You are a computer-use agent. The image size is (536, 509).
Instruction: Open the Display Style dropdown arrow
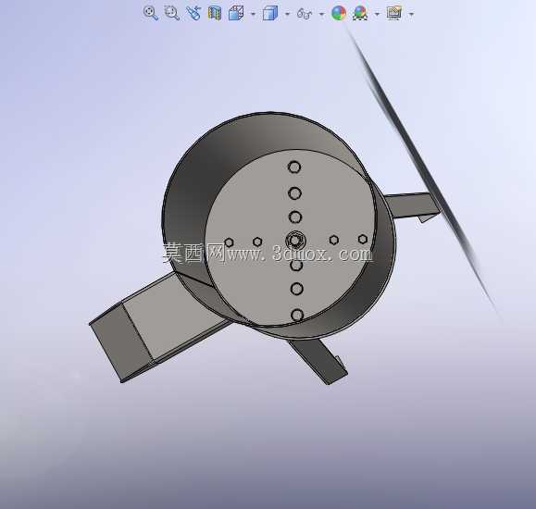click(x=287, y=14)
